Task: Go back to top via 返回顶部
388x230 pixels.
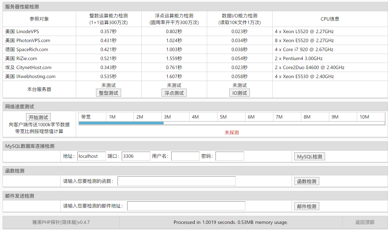Action: 365,222
